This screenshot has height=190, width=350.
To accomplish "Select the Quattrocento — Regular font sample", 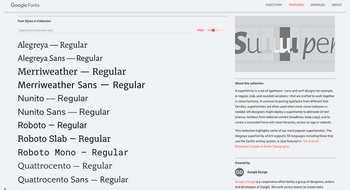I will (65, 166).
